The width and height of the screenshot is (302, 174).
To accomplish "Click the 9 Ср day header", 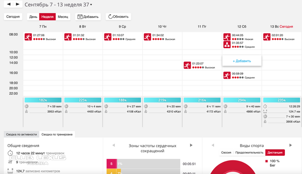I will click(x=122, y=27).
